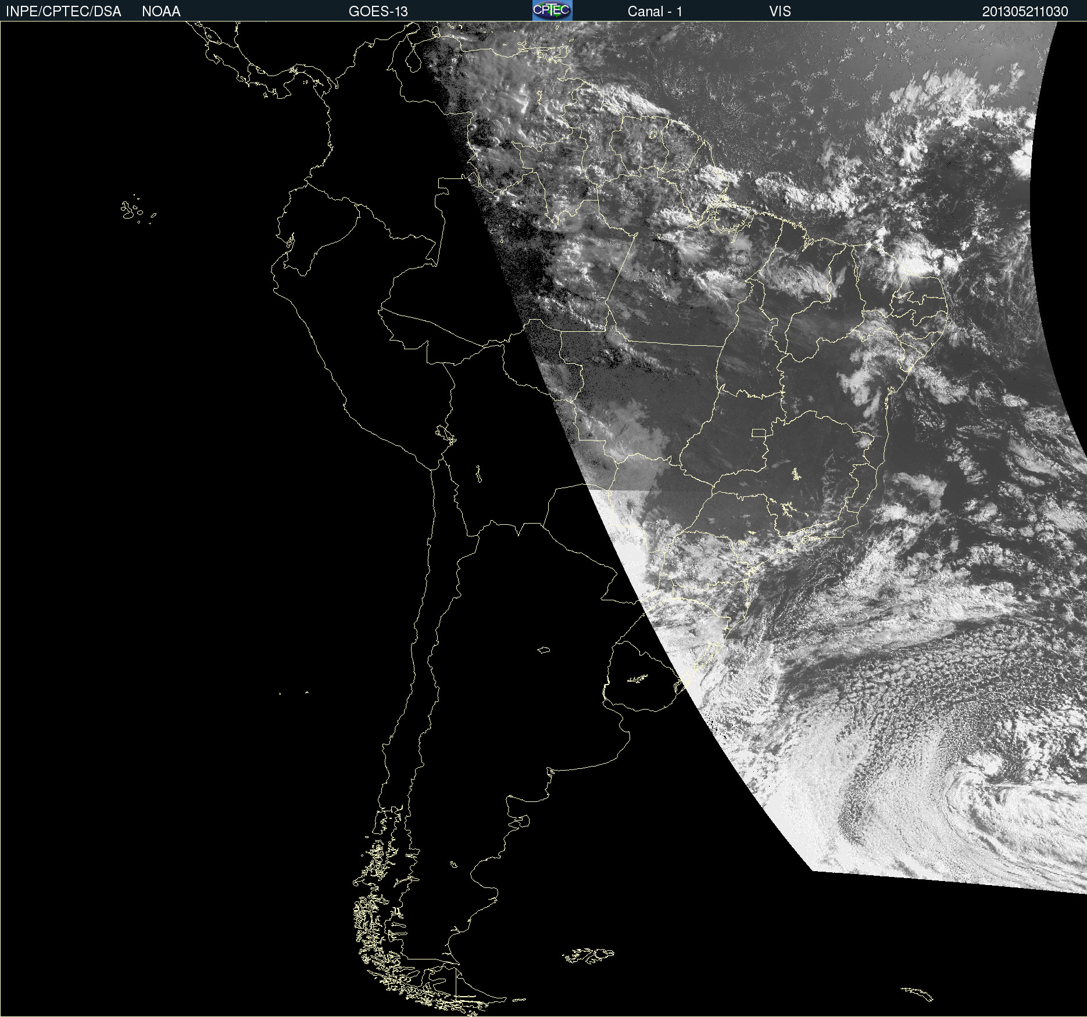Click the VIS channel label
This screenshot has height=1017, width=1087.
(x=780, y=12)
